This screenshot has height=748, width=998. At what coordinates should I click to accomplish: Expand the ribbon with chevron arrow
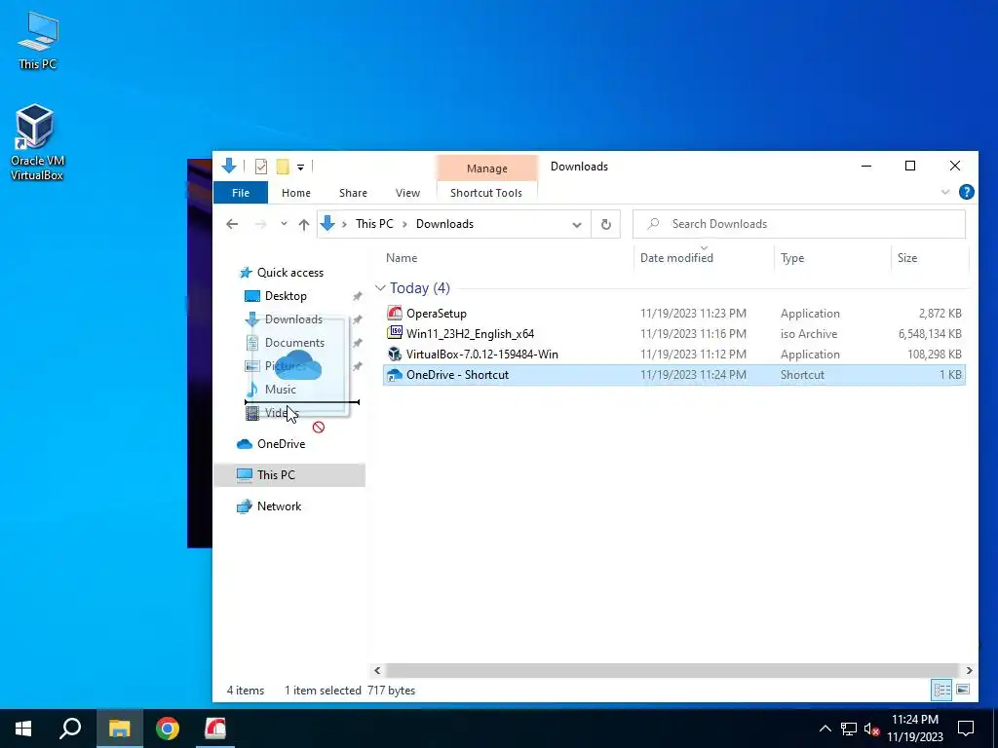945,192
